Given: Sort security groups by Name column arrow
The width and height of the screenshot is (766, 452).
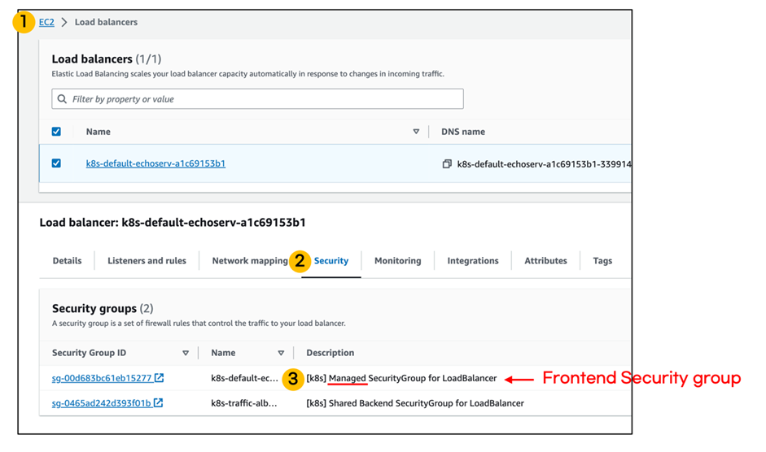Looking at the screenshot, I should 281,353.
